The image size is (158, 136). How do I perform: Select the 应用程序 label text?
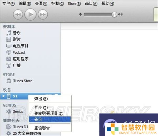pyautogui.click(x=21, y=59)
